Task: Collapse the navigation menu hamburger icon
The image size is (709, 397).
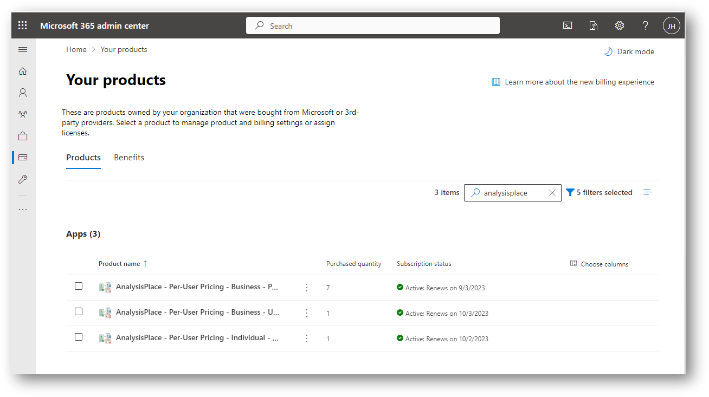Action: point(23,49)
